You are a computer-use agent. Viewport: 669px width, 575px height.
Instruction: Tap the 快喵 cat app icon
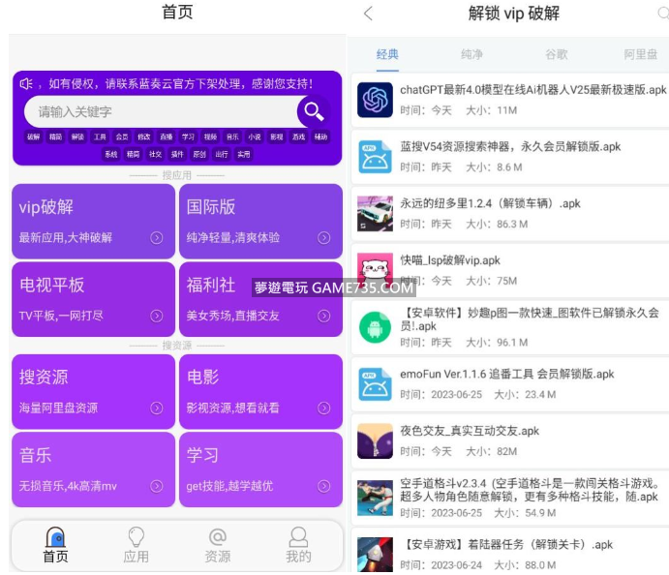[375, 270]
